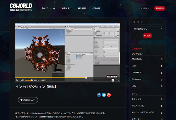Open 購入履歴 in the top navigation

point(82,8)
